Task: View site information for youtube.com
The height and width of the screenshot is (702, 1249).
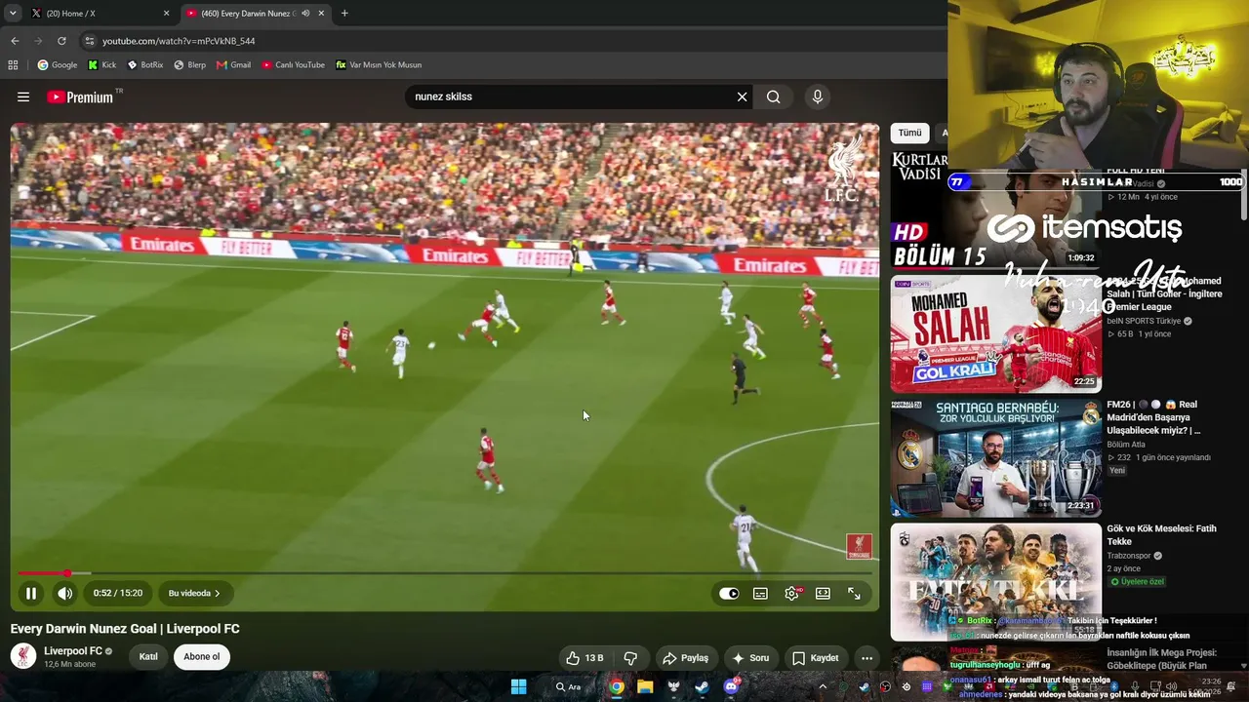Action: click(x=90, y=41)
